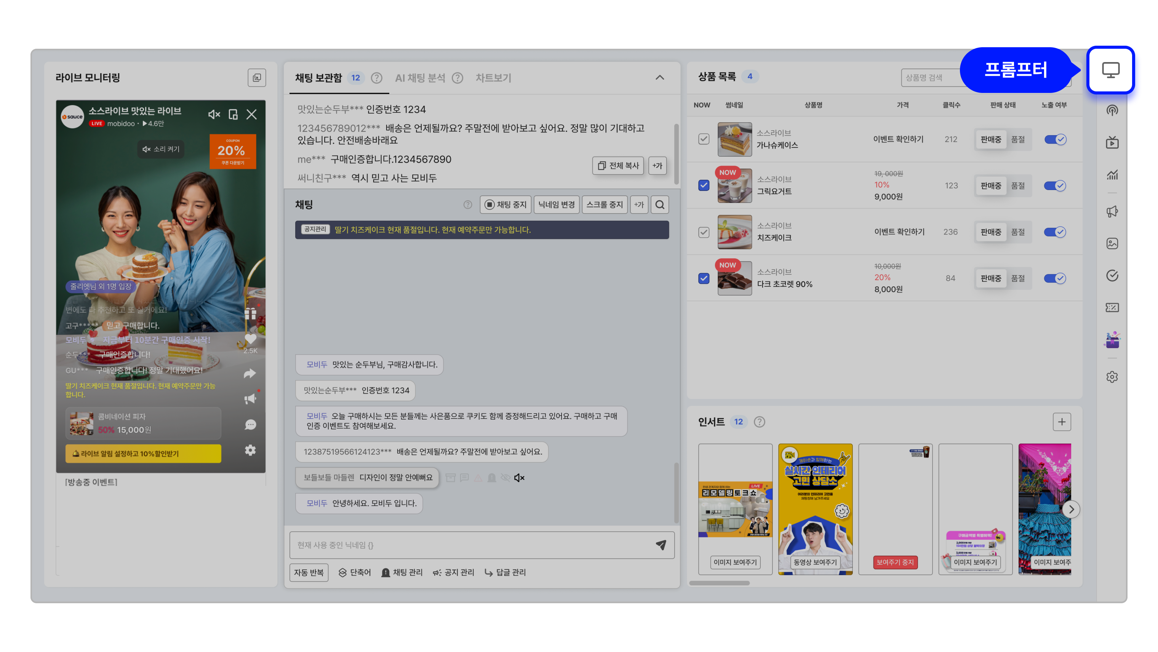Open the prompter monitor icon

click(x=1110, y=70)
